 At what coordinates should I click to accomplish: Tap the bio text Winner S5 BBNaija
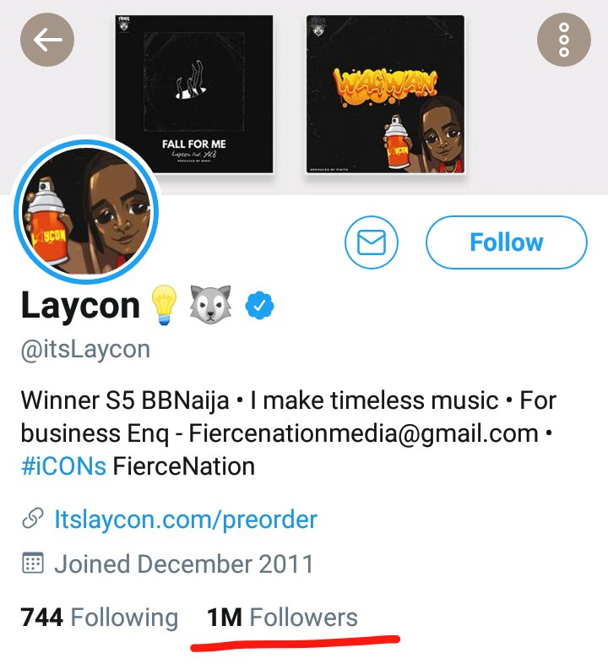125,400
